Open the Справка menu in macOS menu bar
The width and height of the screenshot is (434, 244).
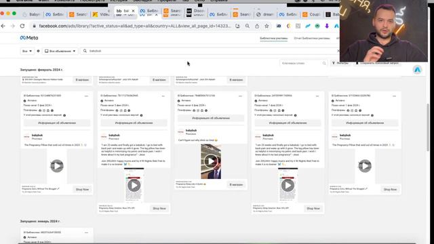click(x=218, y=1)
